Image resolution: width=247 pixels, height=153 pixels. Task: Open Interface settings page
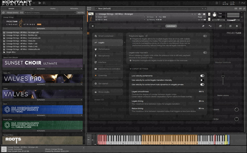click(x=107, y=62)
